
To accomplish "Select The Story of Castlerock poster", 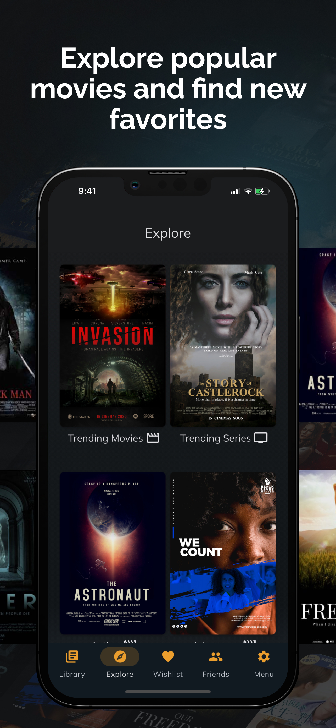I will (x=223, y=345).
